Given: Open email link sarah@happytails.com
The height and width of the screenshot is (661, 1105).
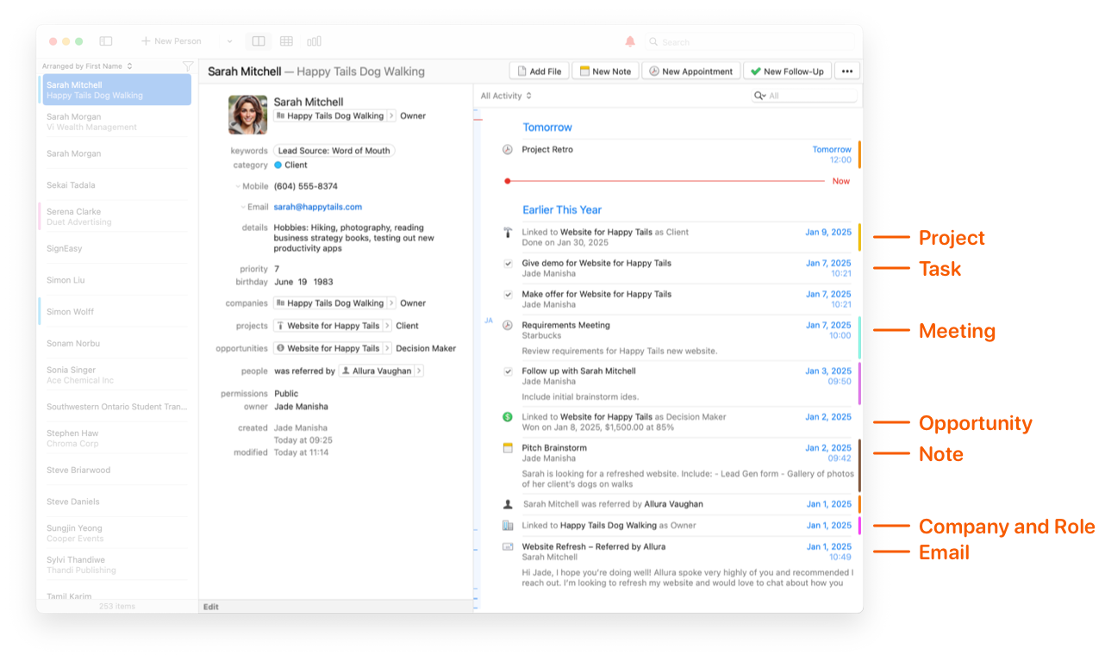Looking at the screenshot, I should 318,207.
